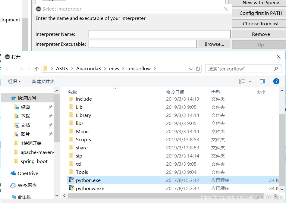Select Anaconda3 in the breadcrumb path
The image size is (286, 203).
pos(89,69)
